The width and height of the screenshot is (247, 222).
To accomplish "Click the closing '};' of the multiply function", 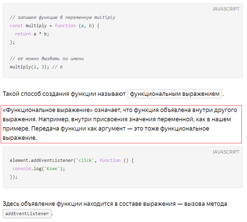I will pyautogui.click(x=12, y=42).
